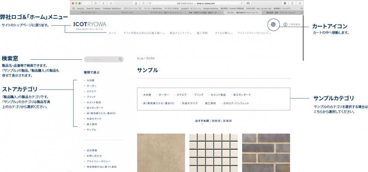Switch to the アナリティクス tab
Viewport: 368px width, 172px height.
[127, 13]
